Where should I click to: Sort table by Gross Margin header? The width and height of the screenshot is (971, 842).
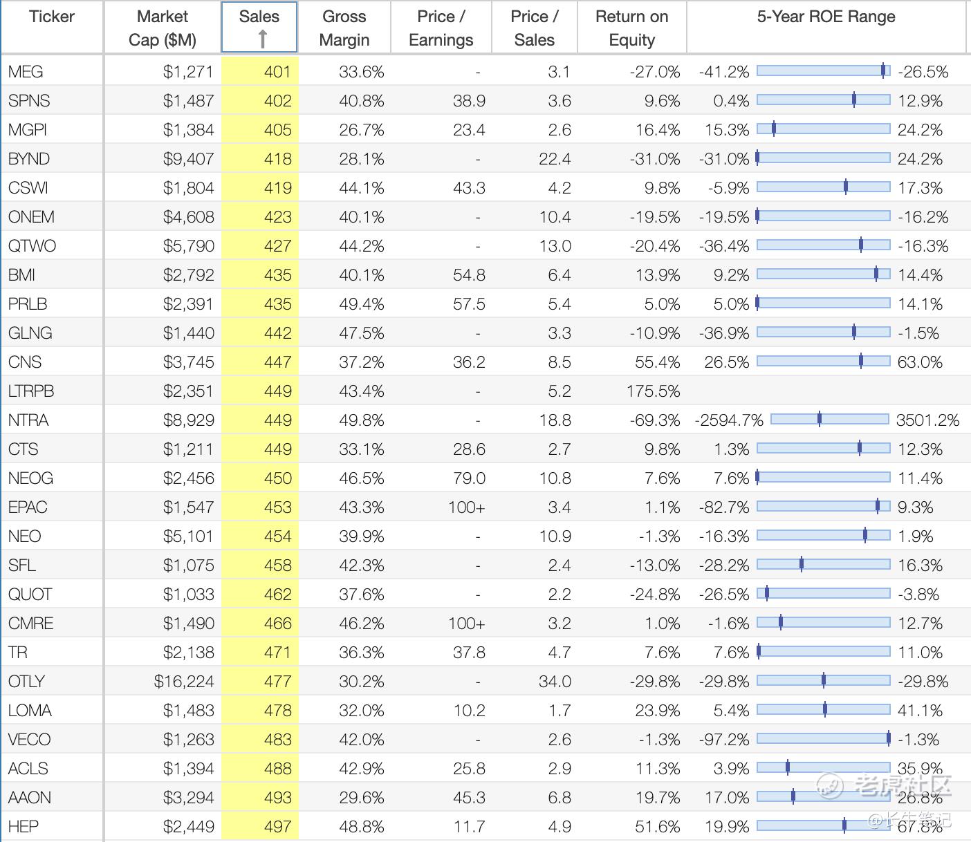(344, 28)
